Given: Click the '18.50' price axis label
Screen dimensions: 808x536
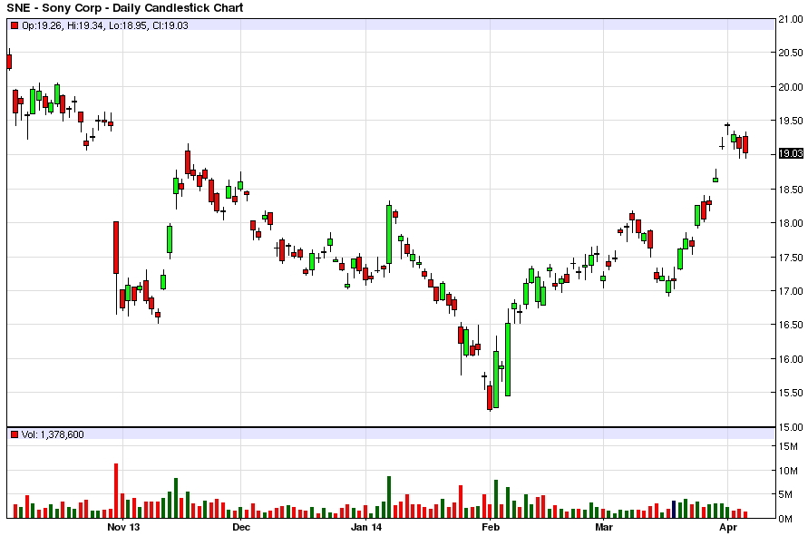Looking at the screenshot, I should [x=791, y=190].
